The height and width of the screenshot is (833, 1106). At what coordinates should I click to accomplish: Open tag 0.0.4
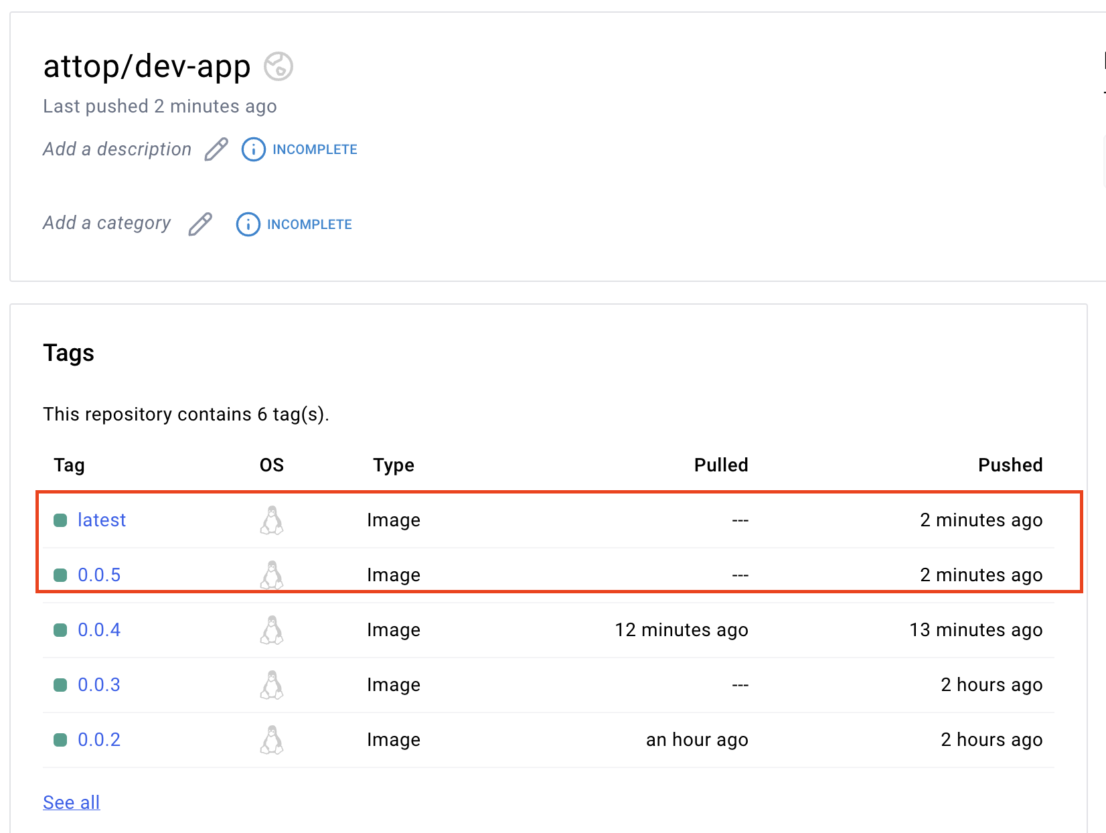coord(99,630)
